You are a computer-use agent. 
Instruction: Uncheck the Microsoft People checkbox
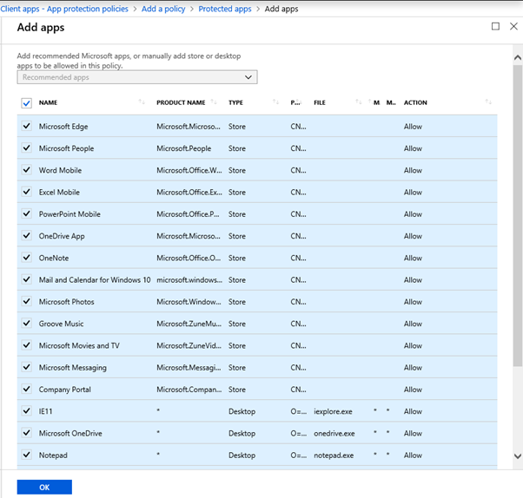point(27,147)
